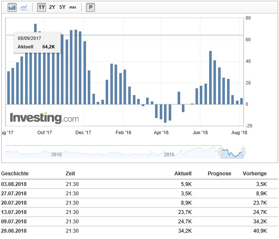Click the Investing.com logo watermark
279x239 pixels.
pyautogui.click(x=44, y=118)
